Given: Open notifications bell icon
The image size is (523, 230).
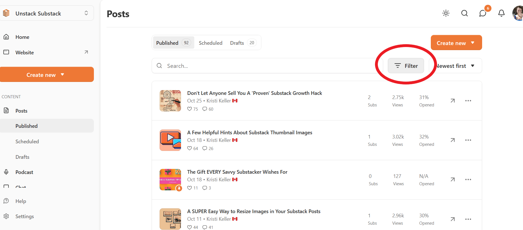Looking at the screenshot, I should pyautogui.click(x=501, y=13).
